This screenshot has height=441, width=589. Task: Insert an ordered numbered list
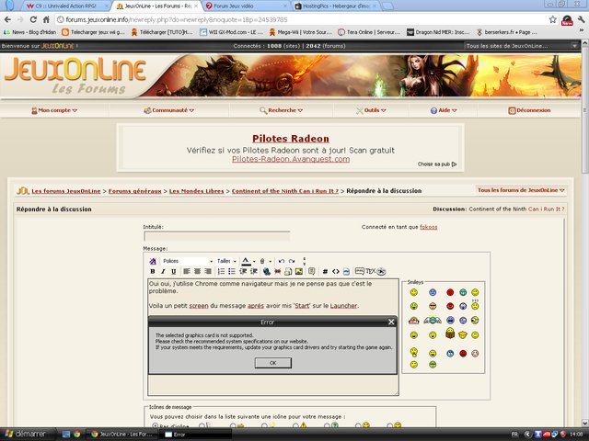[221, 271]
